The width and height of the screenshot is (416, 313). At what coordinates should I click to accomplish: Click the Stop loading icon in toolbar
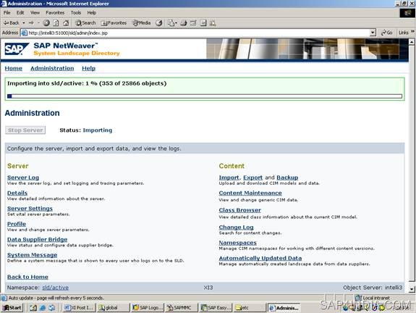(x=46, y=23)
